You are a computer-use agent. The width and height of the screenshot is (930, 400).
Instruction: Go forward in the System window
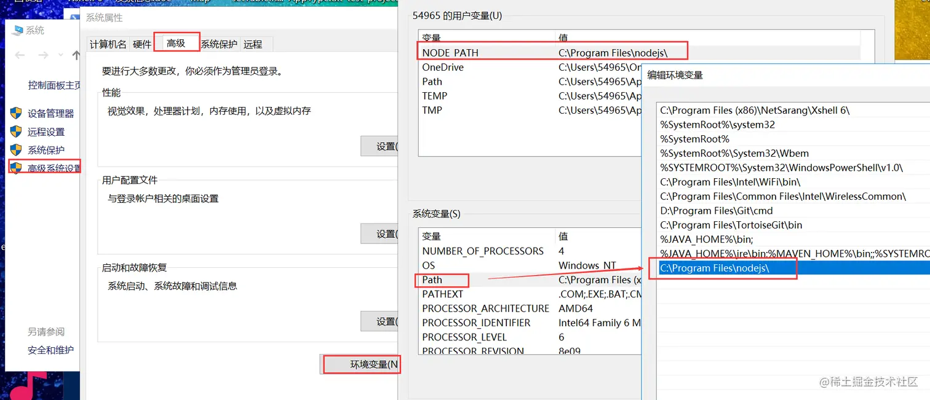coord(43,55)
